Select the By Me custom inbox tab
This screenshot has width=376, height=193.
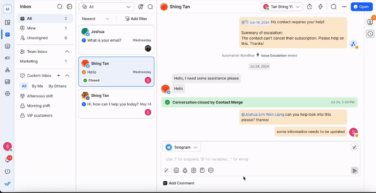point(37,86)
